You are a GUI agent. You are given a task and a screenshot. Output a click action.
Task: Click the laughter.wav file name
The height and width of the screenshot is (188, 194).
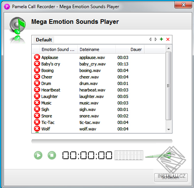coord(92,96)
